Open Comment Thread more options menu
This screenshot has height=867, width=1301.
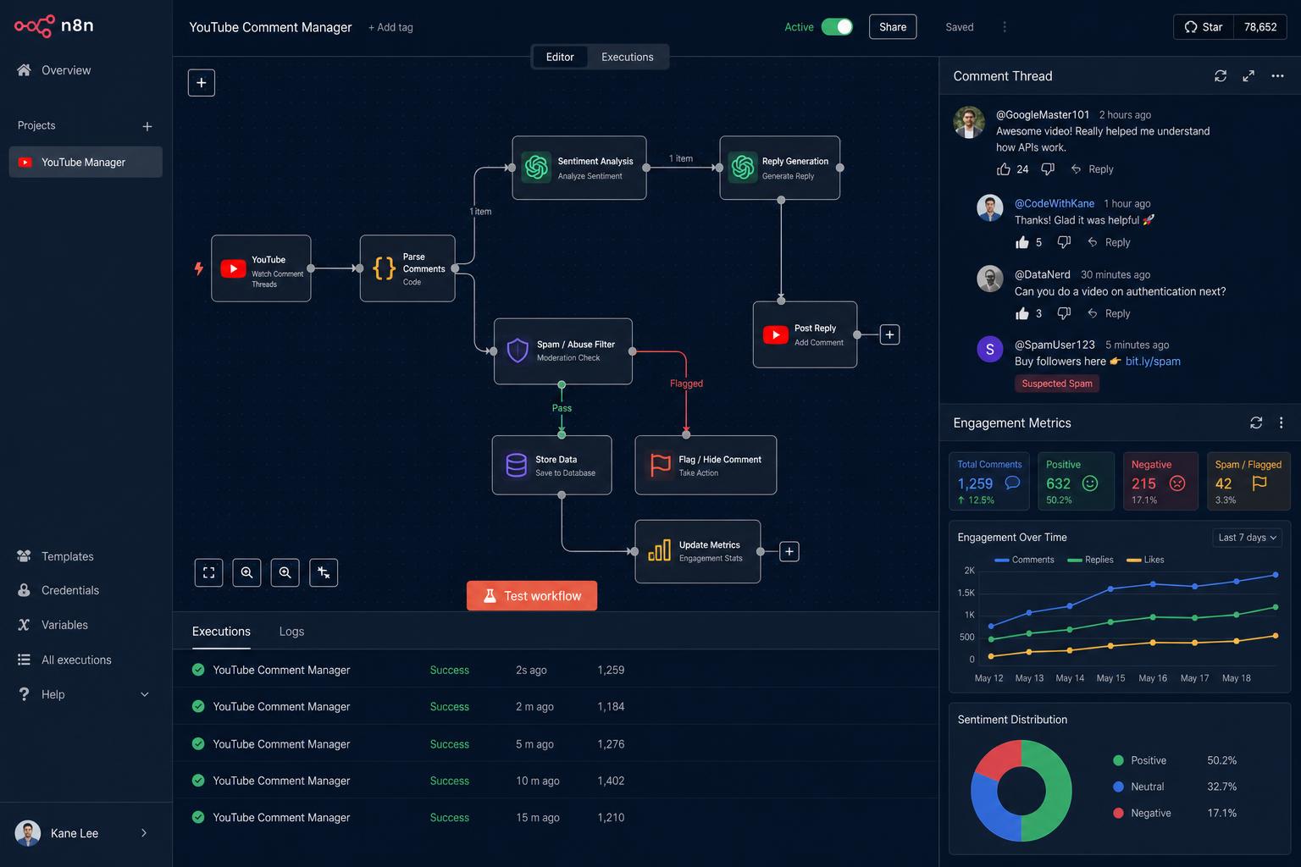(x=1277, y=76)
